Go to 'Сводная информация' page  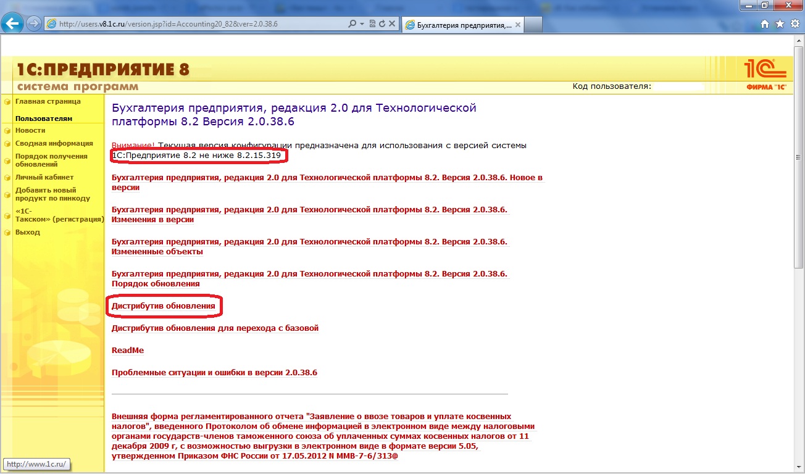[54, 143]
